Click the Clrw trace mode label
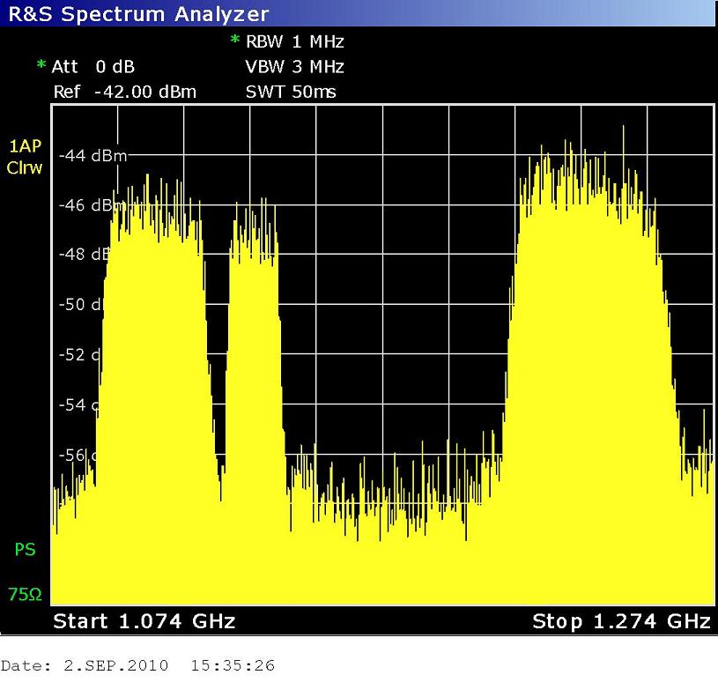This screenshot has width=718, height=697. [25, 168]
